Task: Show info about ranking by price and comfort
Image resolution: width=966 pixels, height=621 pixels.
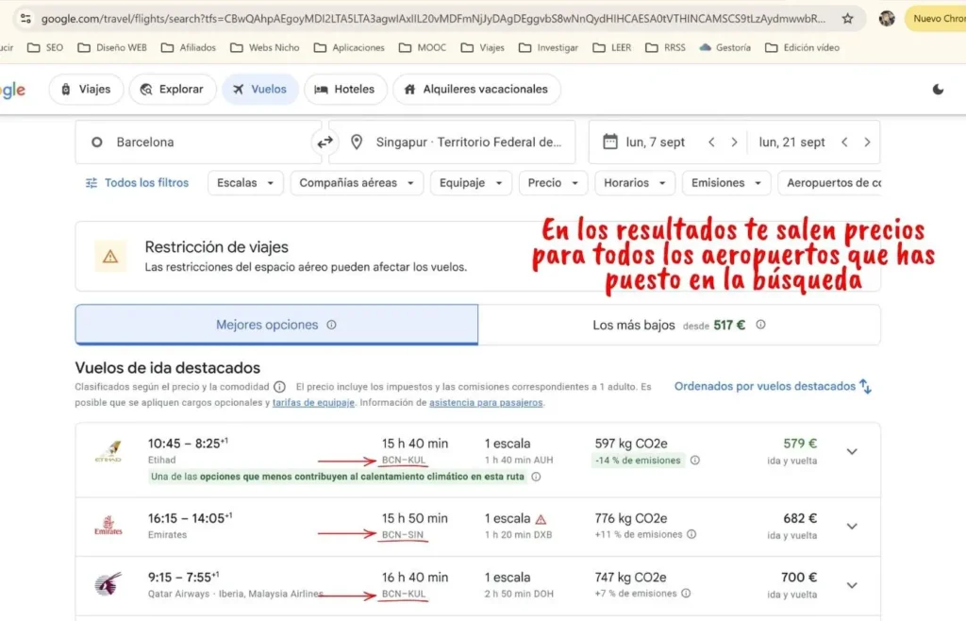Action: (x=279, y=387)
